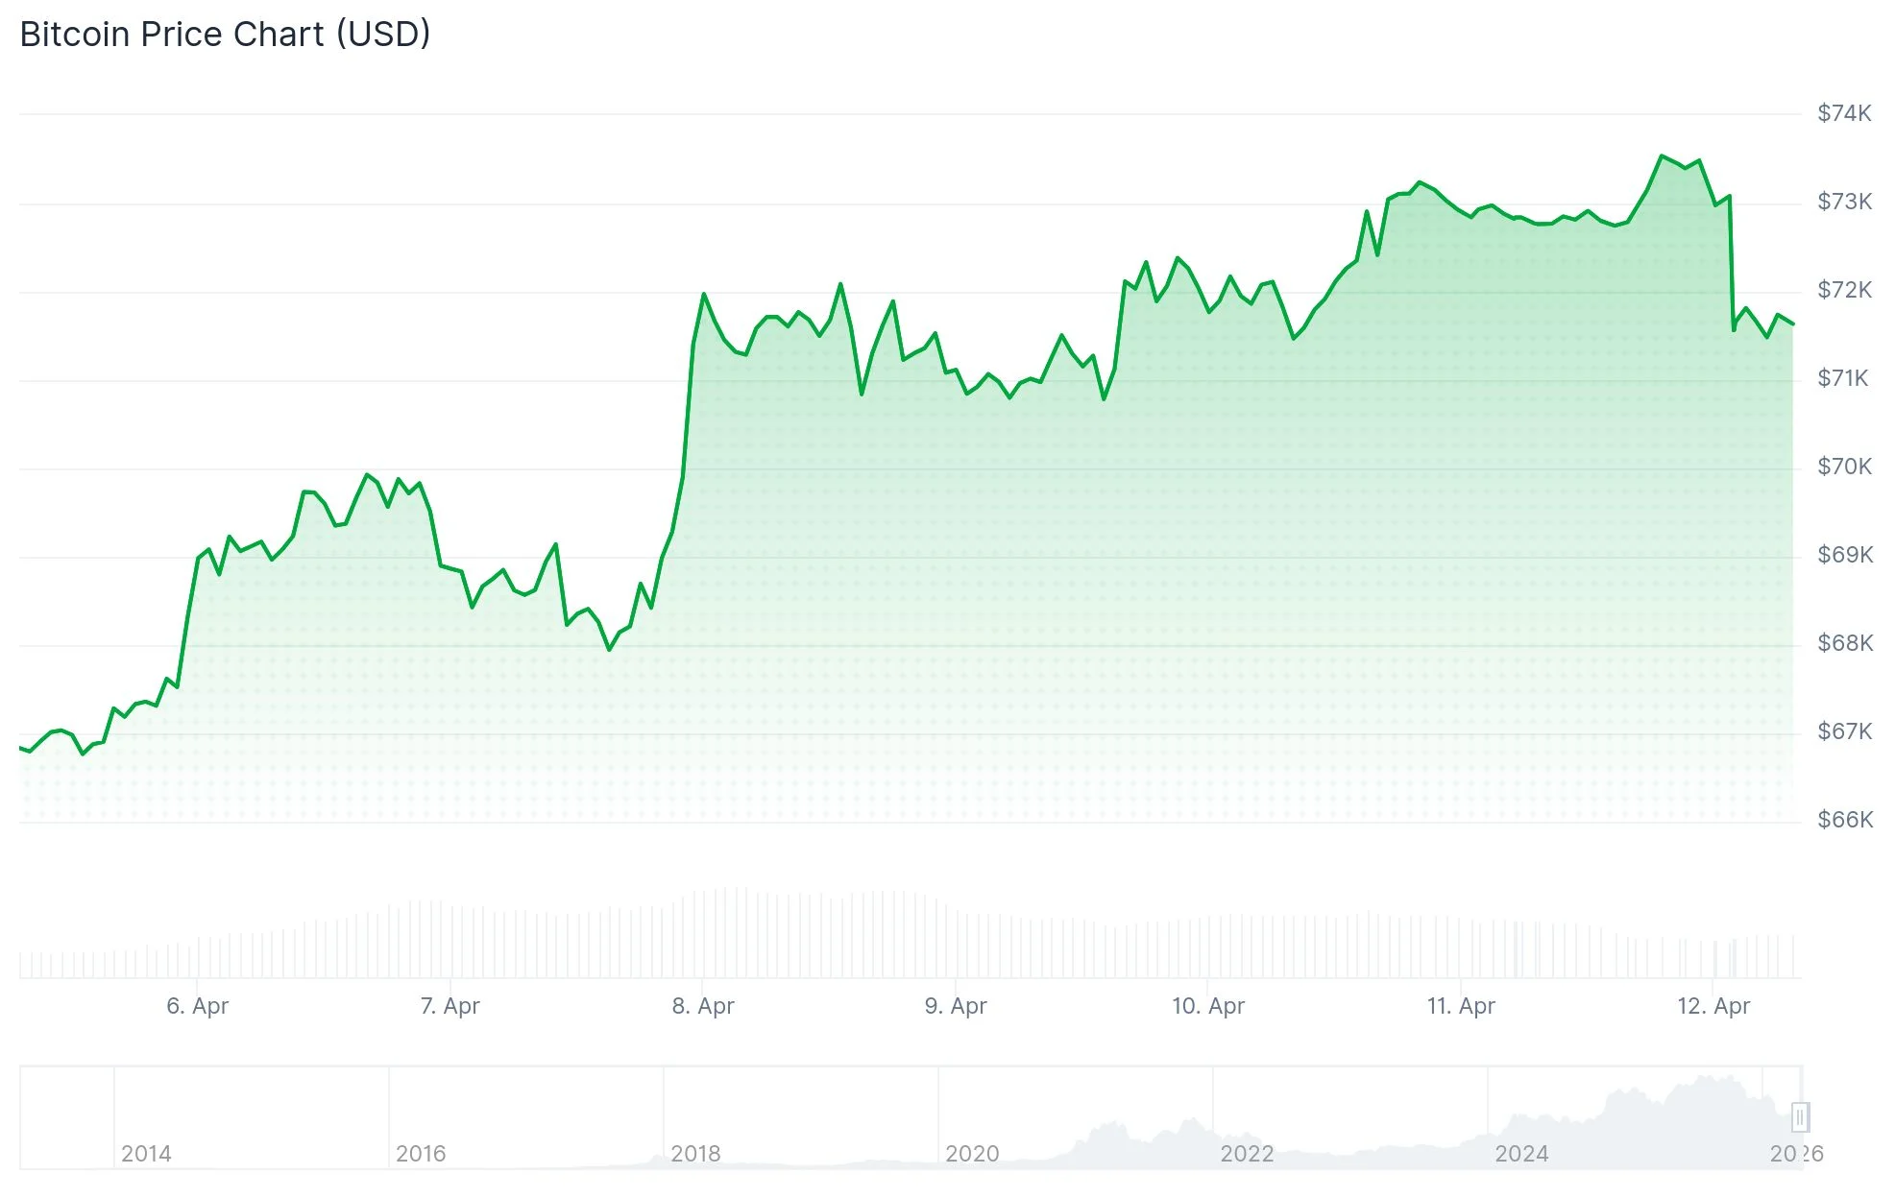The image size is (1895, 1198).
Task: Click the $66K price axis label
Action: 1845,820
